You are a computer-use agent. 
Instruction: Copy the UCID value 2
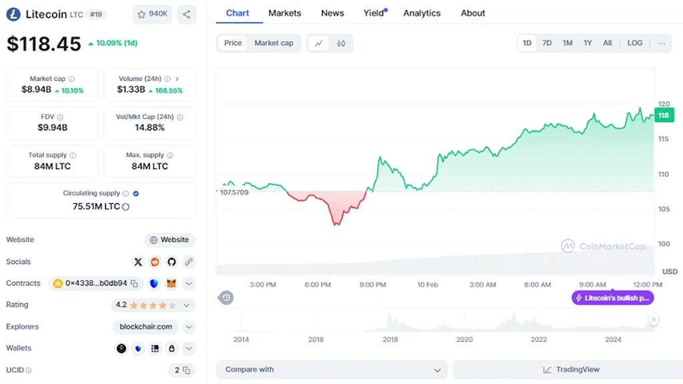(x=187, y=370)
